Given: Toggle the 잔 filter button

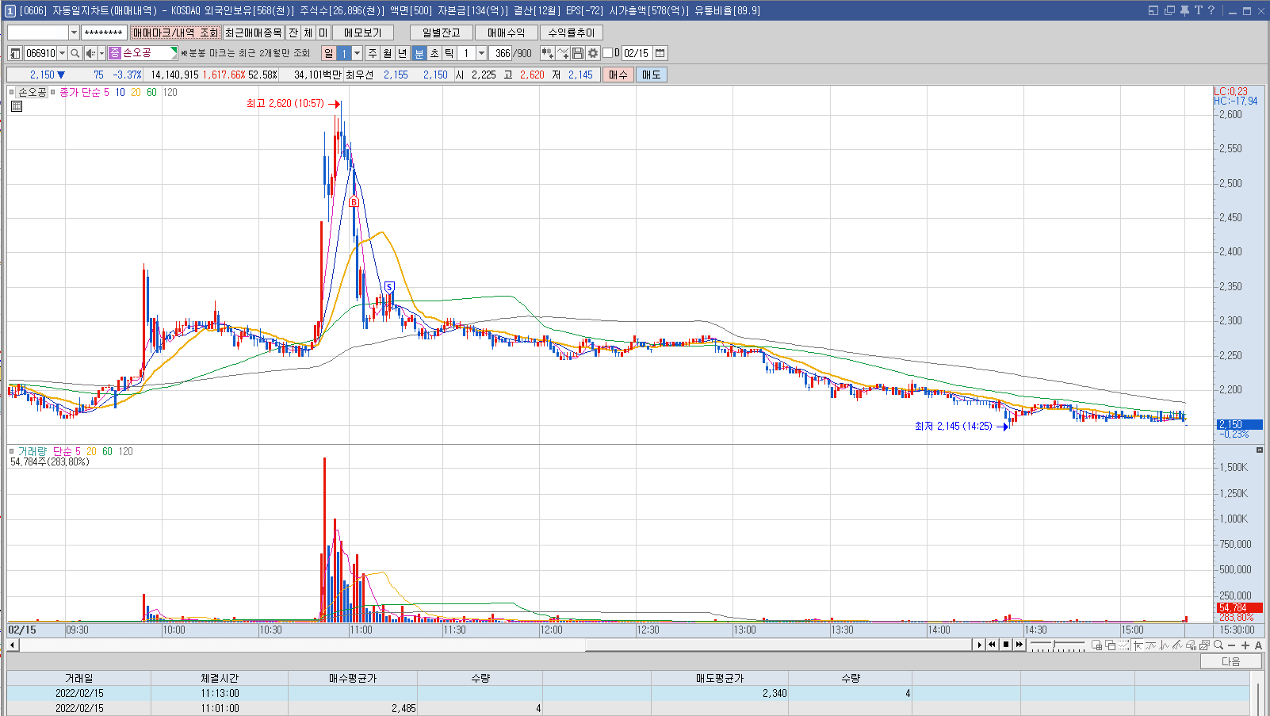Looking at the screenshot, I should (293, 33).
